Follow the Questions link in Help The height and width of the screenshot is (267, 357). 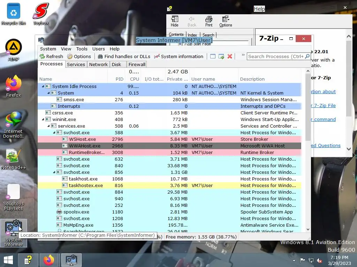326,146
